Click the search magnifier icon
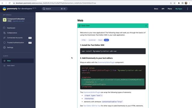This screenshot has height=108, width=192. click(x=44, y=9)
